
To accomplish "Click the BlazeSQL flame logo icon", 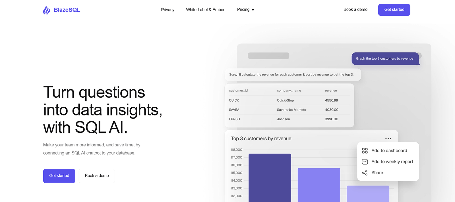I will pyautogui.click(x=46, y=10).
